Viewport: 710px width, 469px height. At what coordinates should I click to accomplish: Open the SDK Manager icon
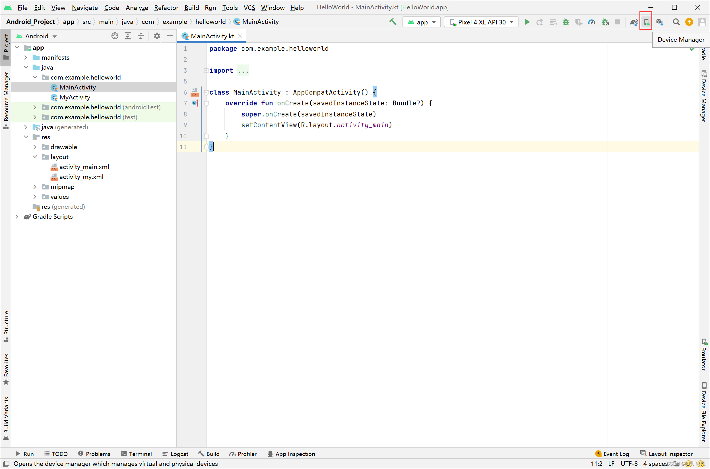click(659, 22)
